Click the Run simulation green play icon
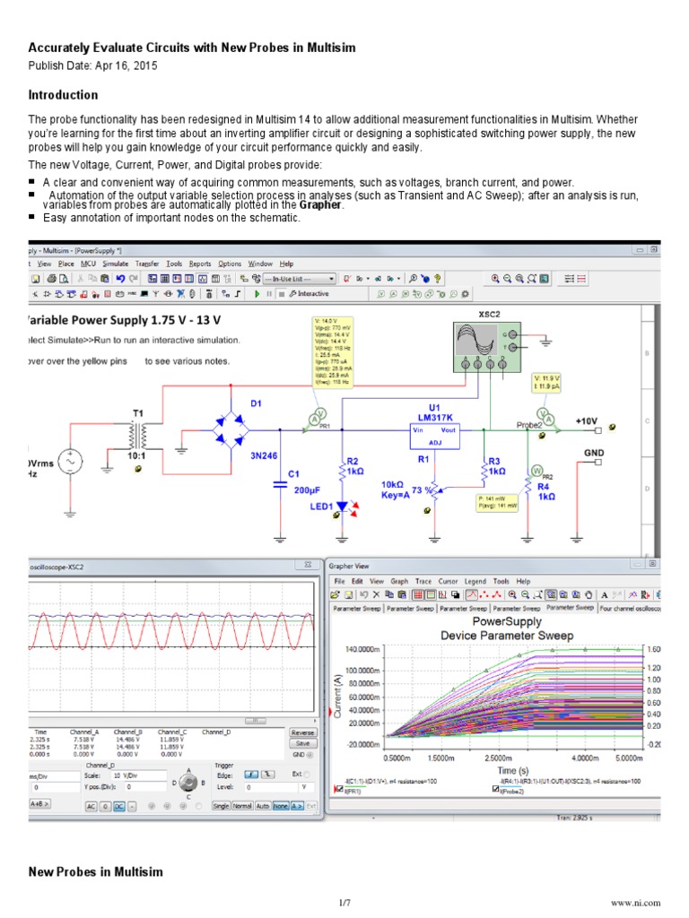The height and width of the screenshot is (918, 689). [257, 294]
